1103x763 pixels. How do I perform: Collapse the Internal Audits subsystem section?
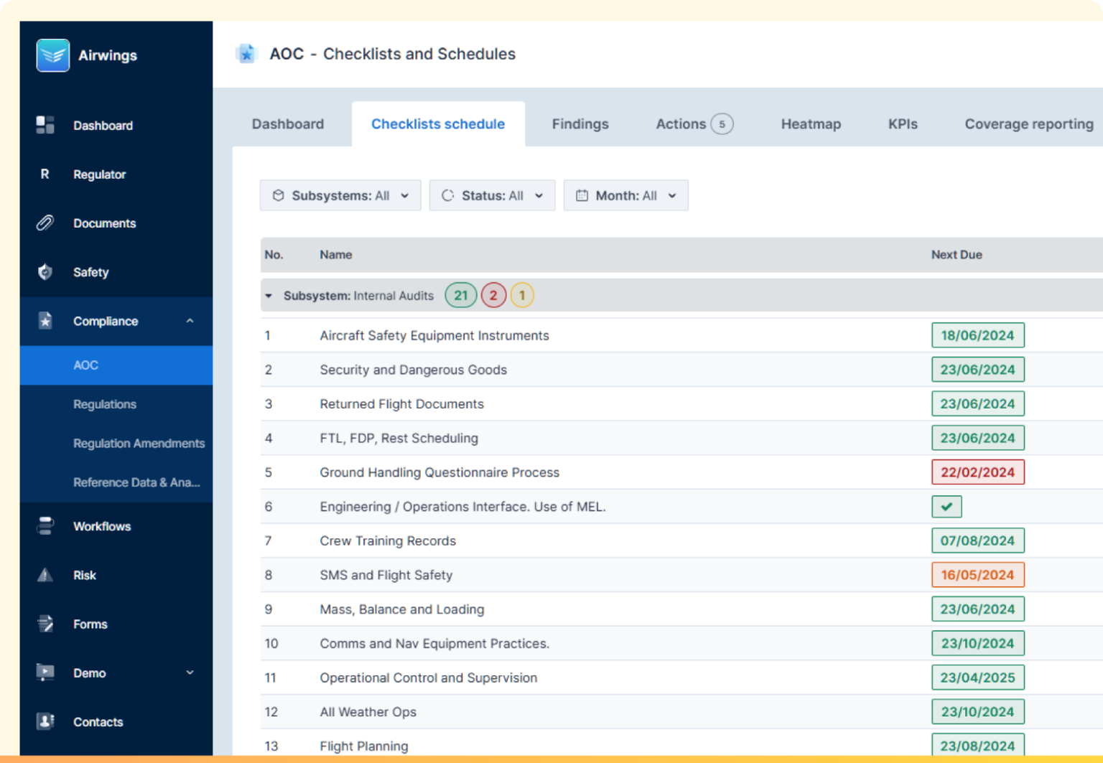(x=269, y=295)
